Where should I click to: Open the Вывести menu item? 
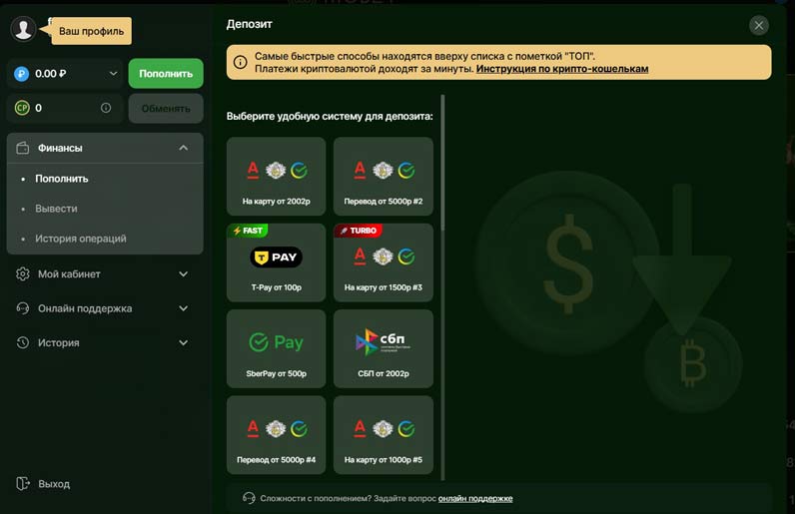click(x=56, y=209)
